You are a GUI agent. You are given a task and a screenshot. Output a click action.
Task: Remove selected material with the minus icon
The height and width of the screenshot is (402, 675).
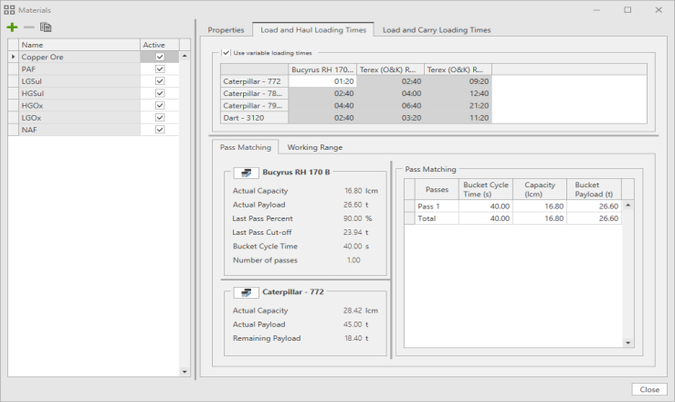pyautogui.click(x=29, y=27)
